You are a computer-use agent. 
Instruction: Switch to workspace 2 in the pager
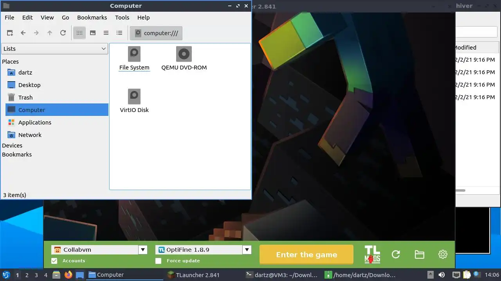click(x=27, y=275)
